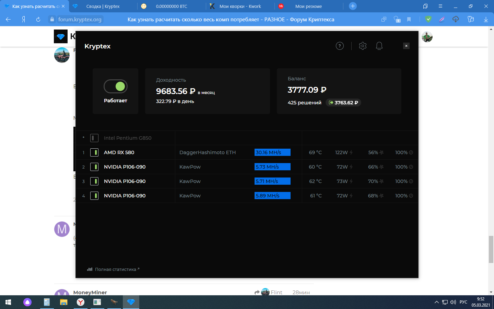The width and height of the screenshot is (494, 309).
Task: Click the page vertical scrollbar thumb
Action: click(491, 250)
